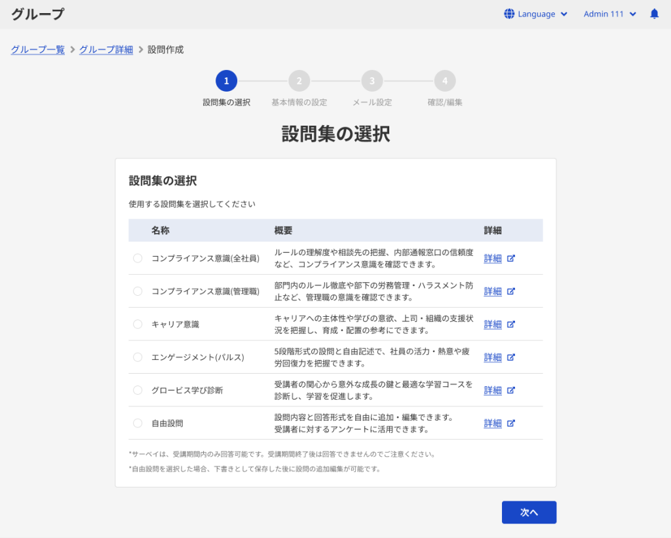The height and width of the screenshot is (538, 671).
Task: Click the グロービス学び診断 name text
Action: [187, 390]
